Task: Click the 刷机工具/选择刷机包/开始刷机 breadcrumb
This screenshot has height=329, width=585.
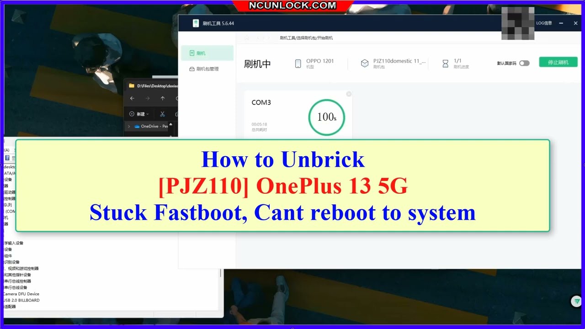Action: 306,38
